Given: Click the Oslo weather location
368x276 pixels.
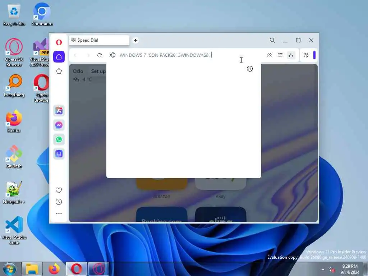Looking at the screenshot, I should tap(78, 71).
